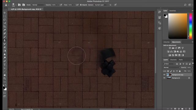The width and height of the screenshot is (196, 110).
Task: Toggle lock image pixels brush icon
Action: coord(171,71)
